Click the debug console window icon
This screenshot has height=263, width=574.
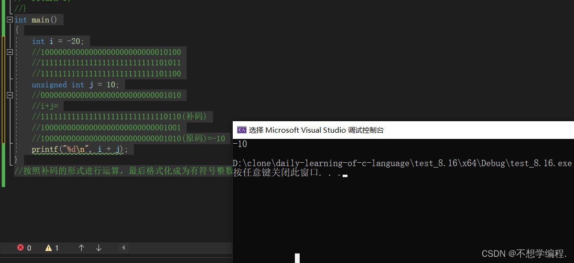click(x=241, y=130)
